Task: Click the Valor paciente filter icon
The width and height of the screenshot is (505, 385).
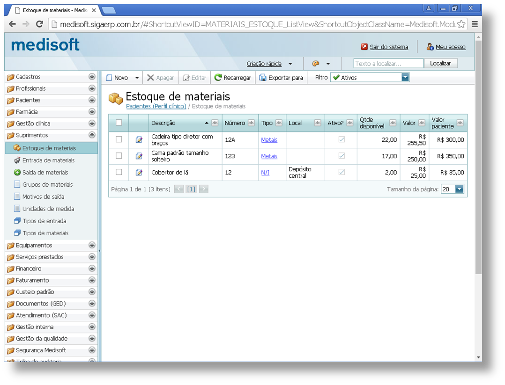Action: 460,123
